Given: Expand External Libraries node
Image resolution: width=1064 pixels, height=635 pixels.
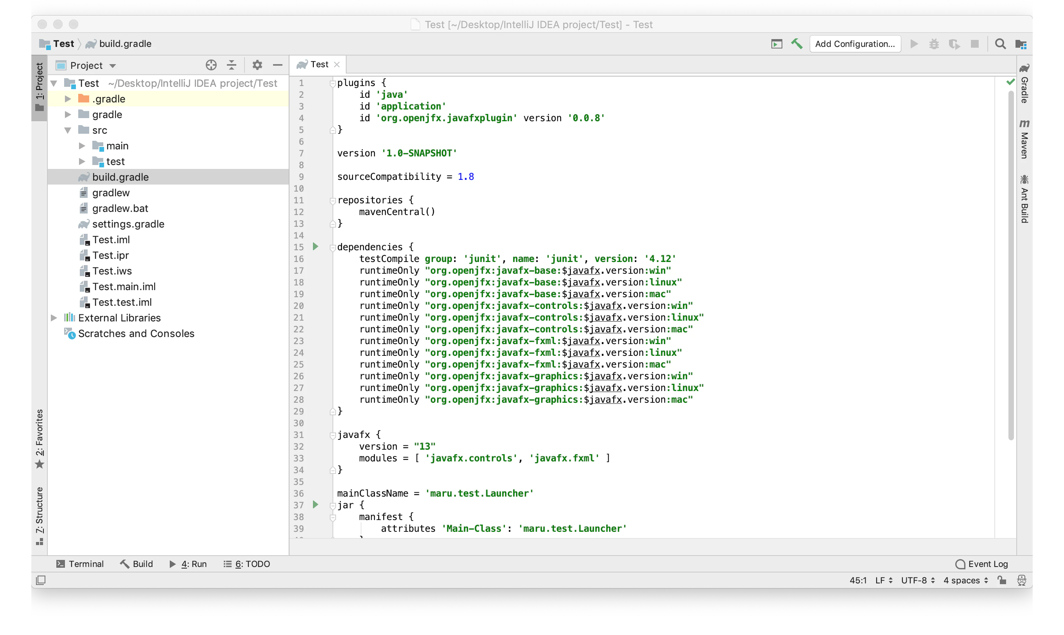Looking at the screenshot, I should coord(54,318).
